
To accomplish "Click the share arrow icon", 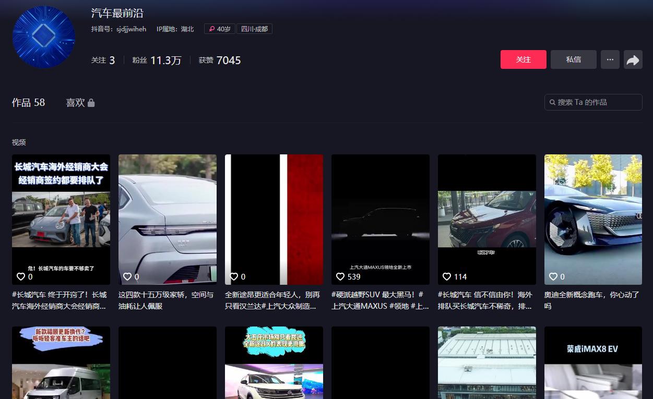I will pos(633,60).
